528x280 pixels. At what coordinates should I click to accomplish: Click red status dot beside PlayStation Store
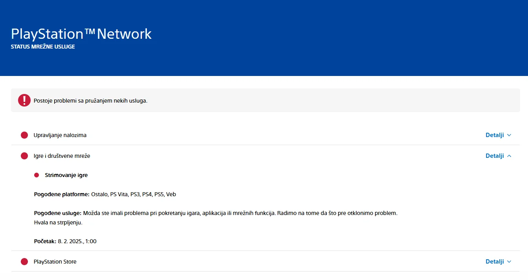pos(24,262)
